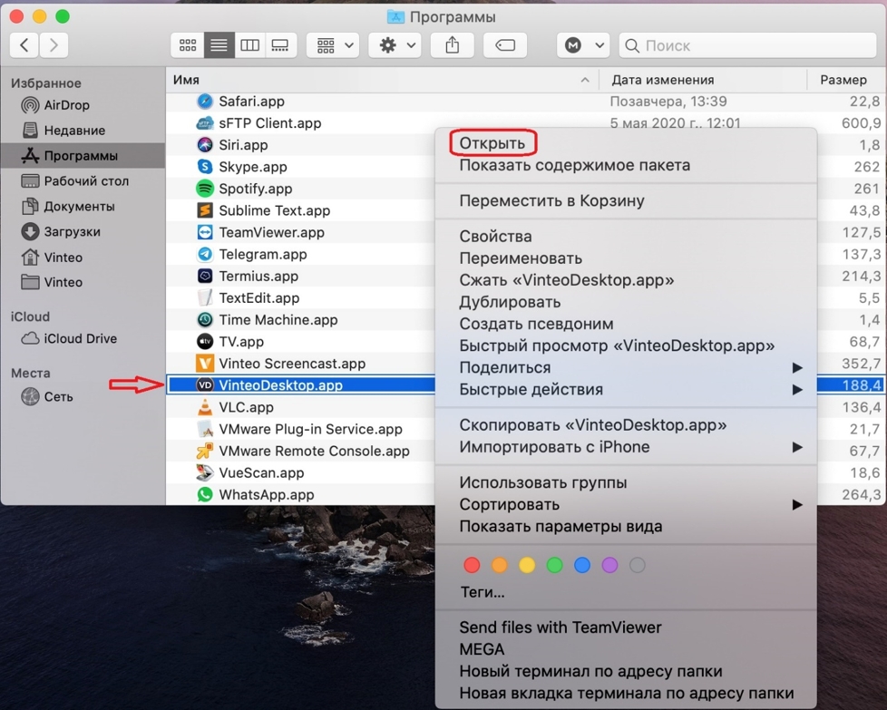
Task: Select VMware Remote Console.app row
Action: tap(300, 451)
